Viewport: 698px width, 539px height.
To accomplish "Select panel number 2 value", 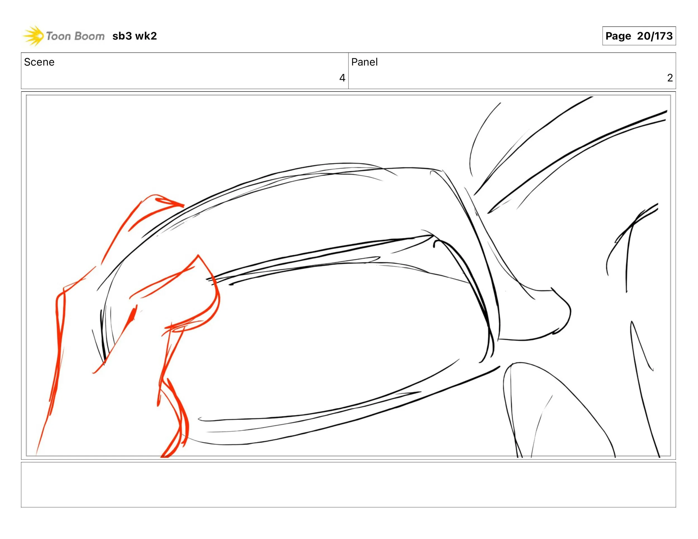I will coord(670,78).
